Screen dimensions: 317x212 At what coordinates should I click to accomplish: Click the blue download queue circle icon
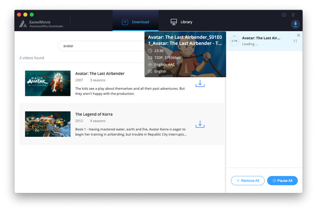(x=295, y=24)
